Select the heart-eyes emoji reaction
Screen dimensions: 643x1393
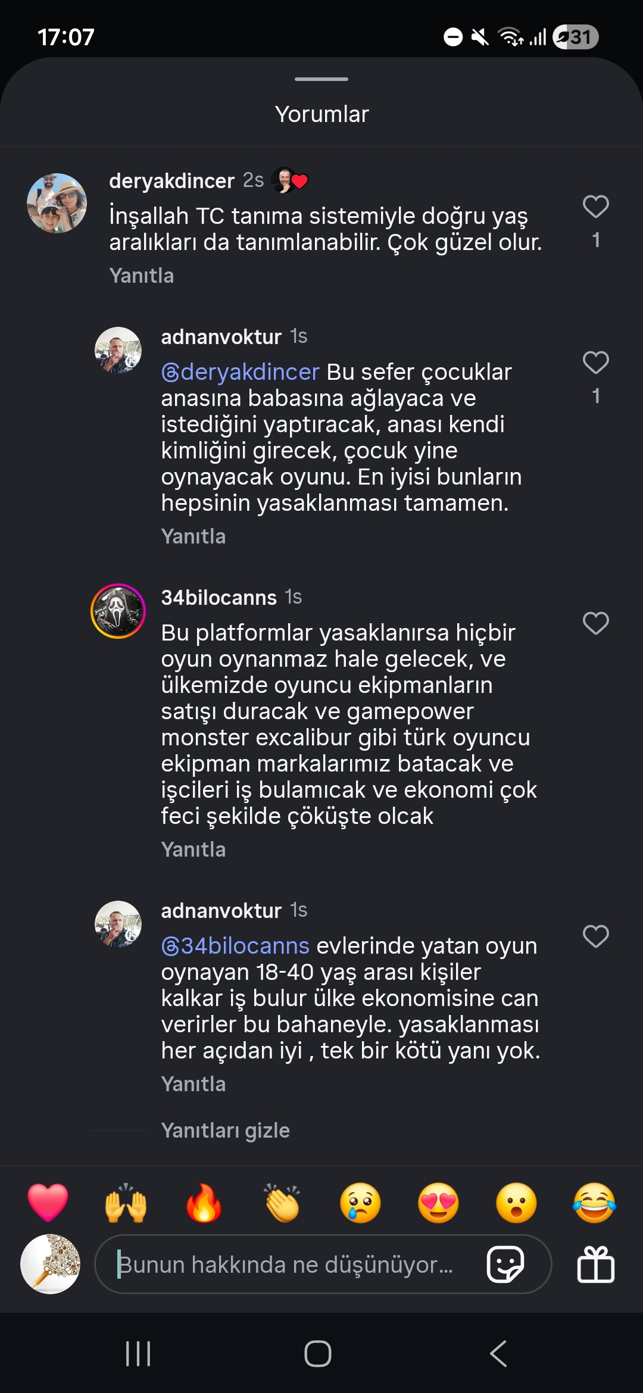pos(438,1203)
